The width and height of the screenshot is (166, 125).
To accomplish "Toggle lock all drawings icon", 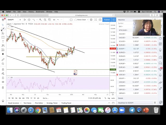I will (x=3, y=78).
